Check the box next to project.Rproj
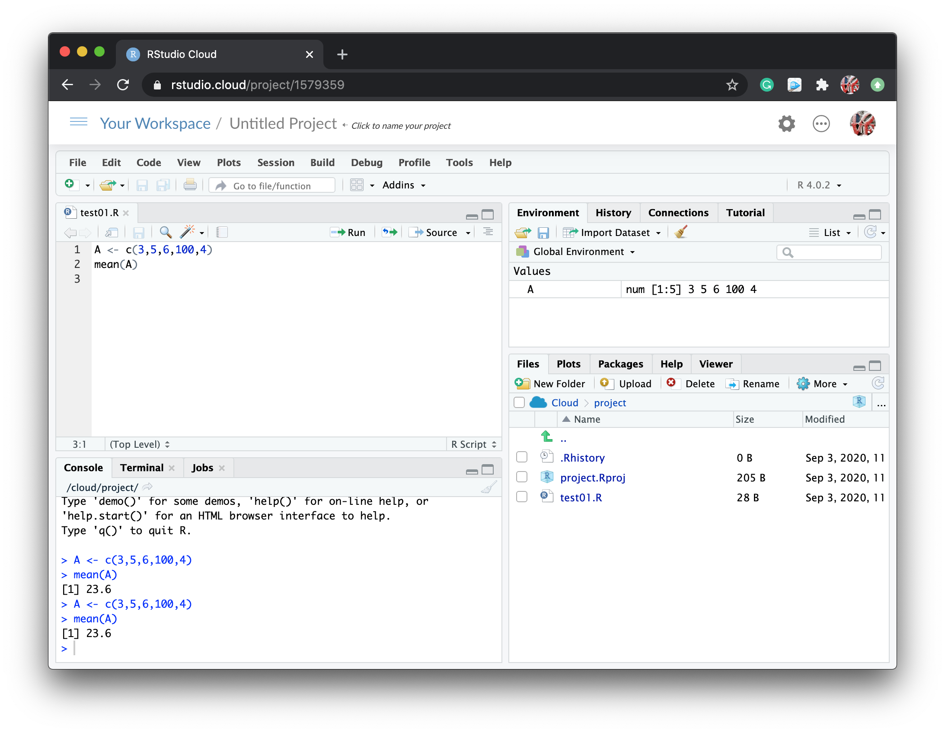945x733 pixels. coord(522,477)
